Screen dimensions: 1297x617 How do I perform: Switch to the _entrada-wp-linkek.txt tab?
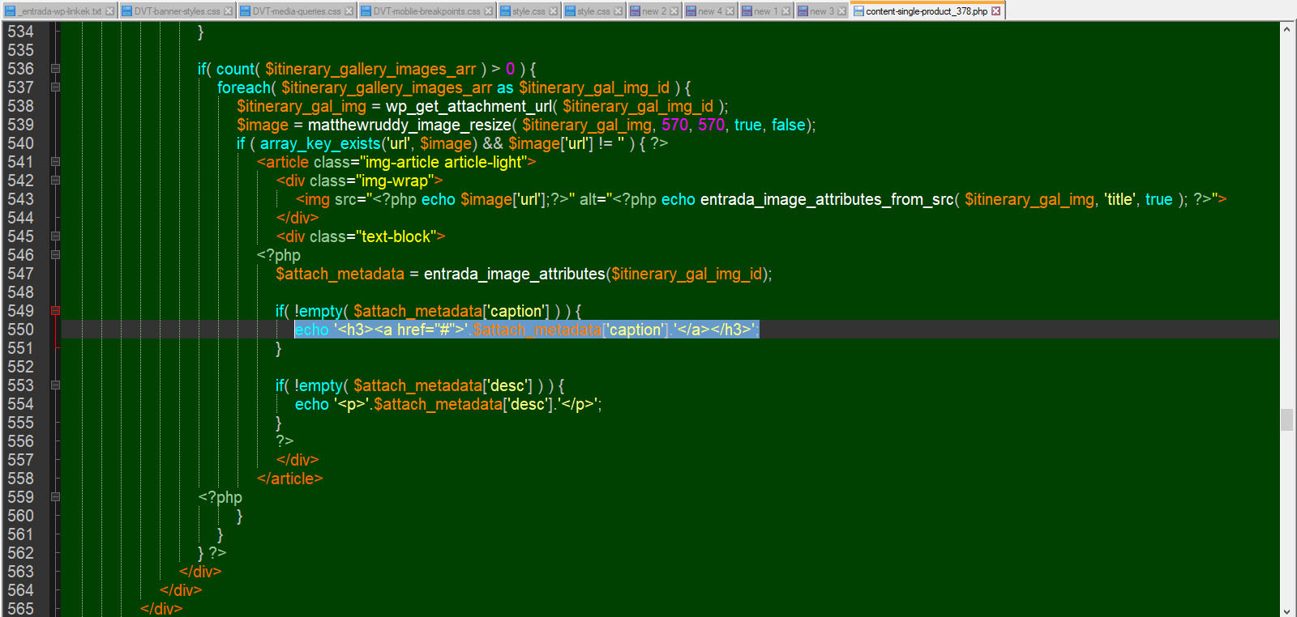(60, 11)
